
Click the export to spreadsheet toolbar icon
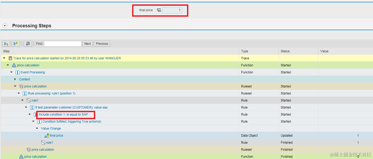coord(28,44)
